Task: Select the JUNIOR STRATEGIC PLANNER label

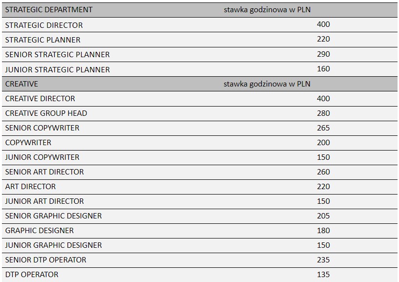Action: tap(57, 69)
